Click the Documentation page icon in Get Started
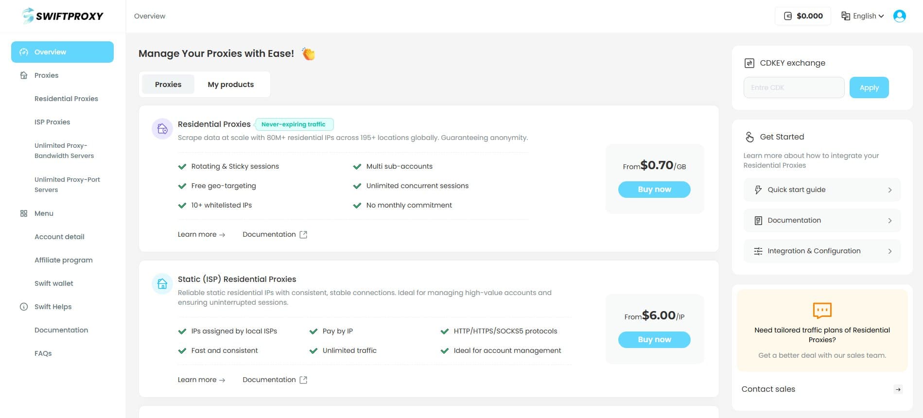Screen dimensions: 923x418 [758, 221]
